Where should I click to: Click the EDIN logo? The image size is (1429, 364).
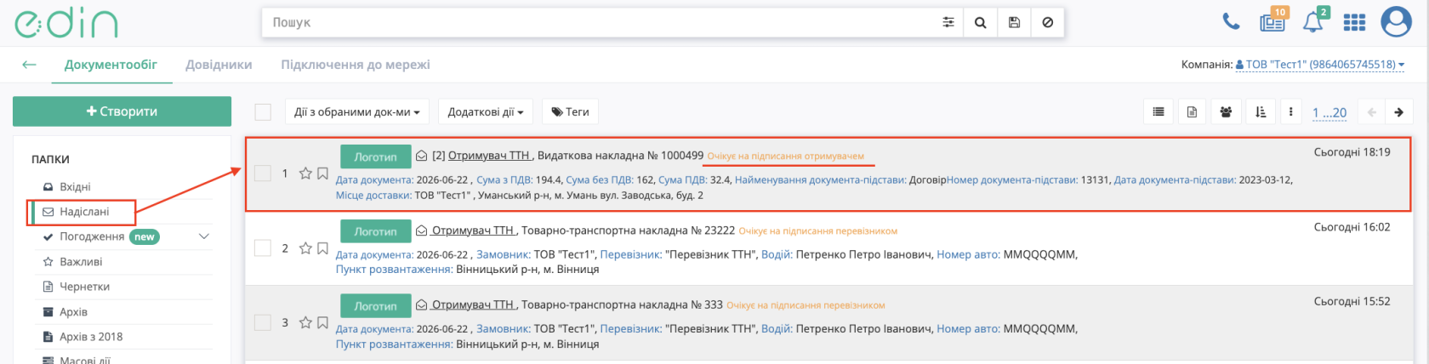[x=66, y=23]
